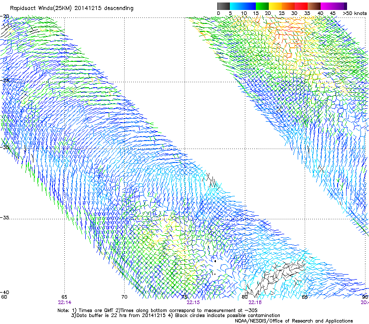
Task: Click the longitude label '85'
Action: pyautogui.click(x=305, y=297)
